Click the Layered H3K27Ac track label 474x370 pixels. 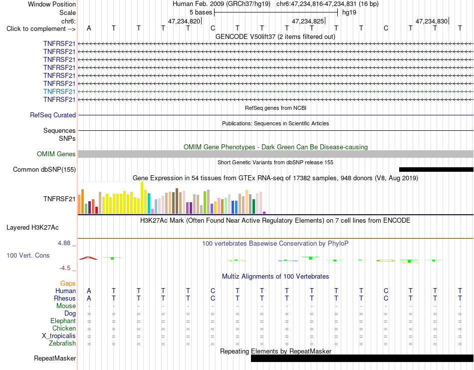32,228
